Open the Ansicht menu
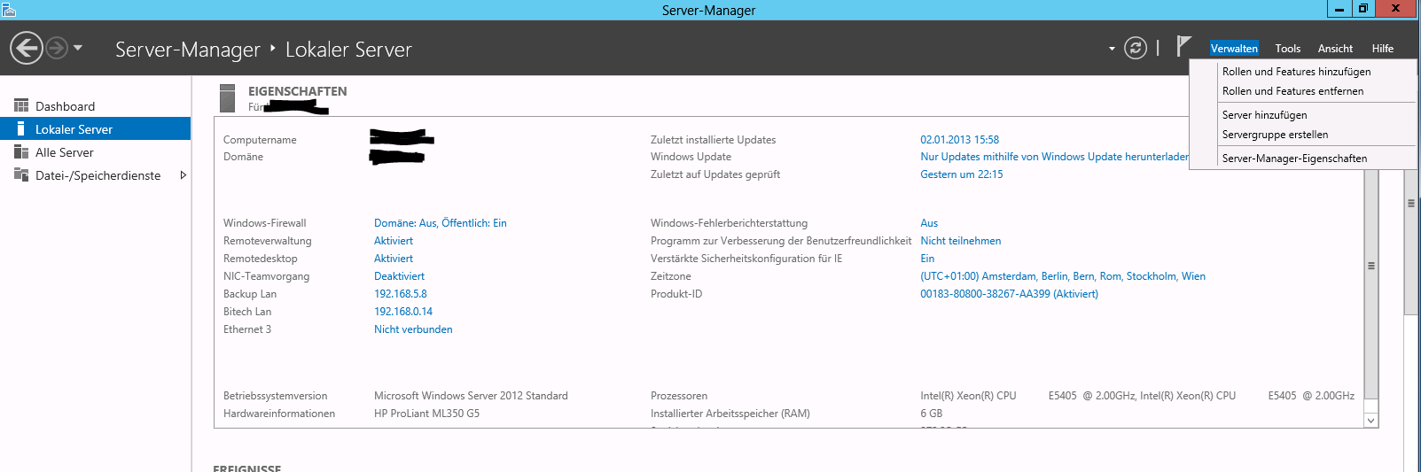 1335,49
